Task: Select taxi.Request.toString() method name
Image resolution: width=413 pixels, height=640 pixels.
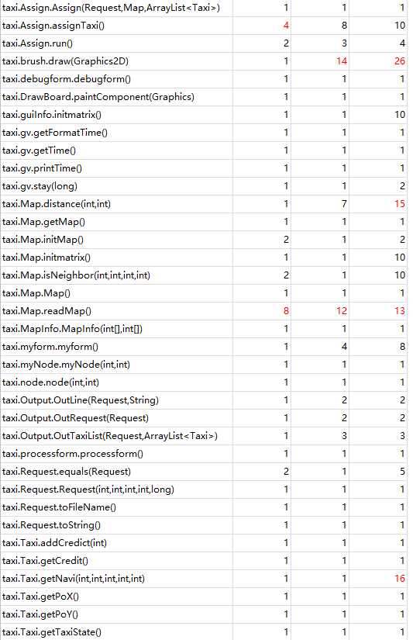Action: [51, 525]
